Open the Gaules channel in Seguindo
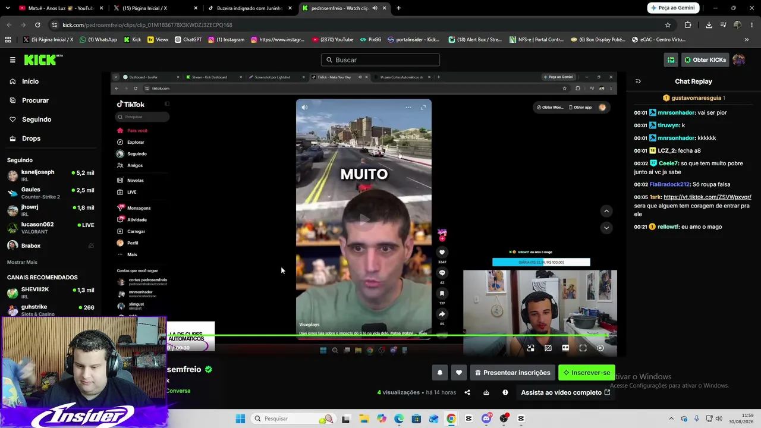Screen dimensions: 761x428 51,193
